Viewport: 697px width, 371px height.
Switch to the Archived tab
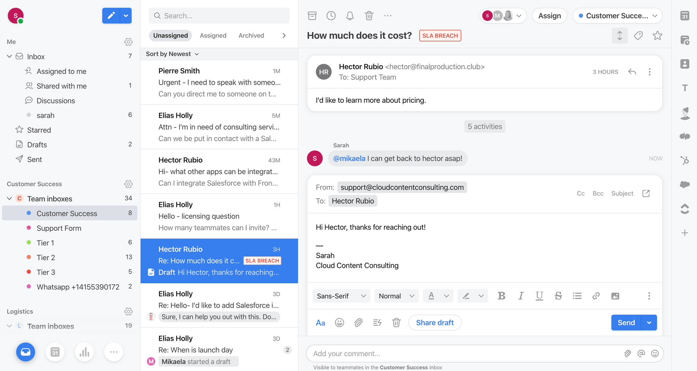click(251, 36)
